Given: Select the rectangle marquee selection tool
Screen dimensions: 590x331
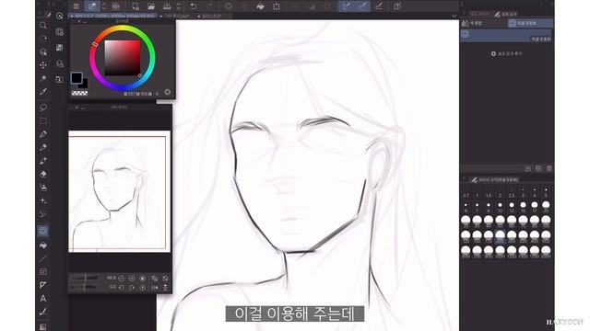Looking at the screenshot, I should tap(43, 120).
